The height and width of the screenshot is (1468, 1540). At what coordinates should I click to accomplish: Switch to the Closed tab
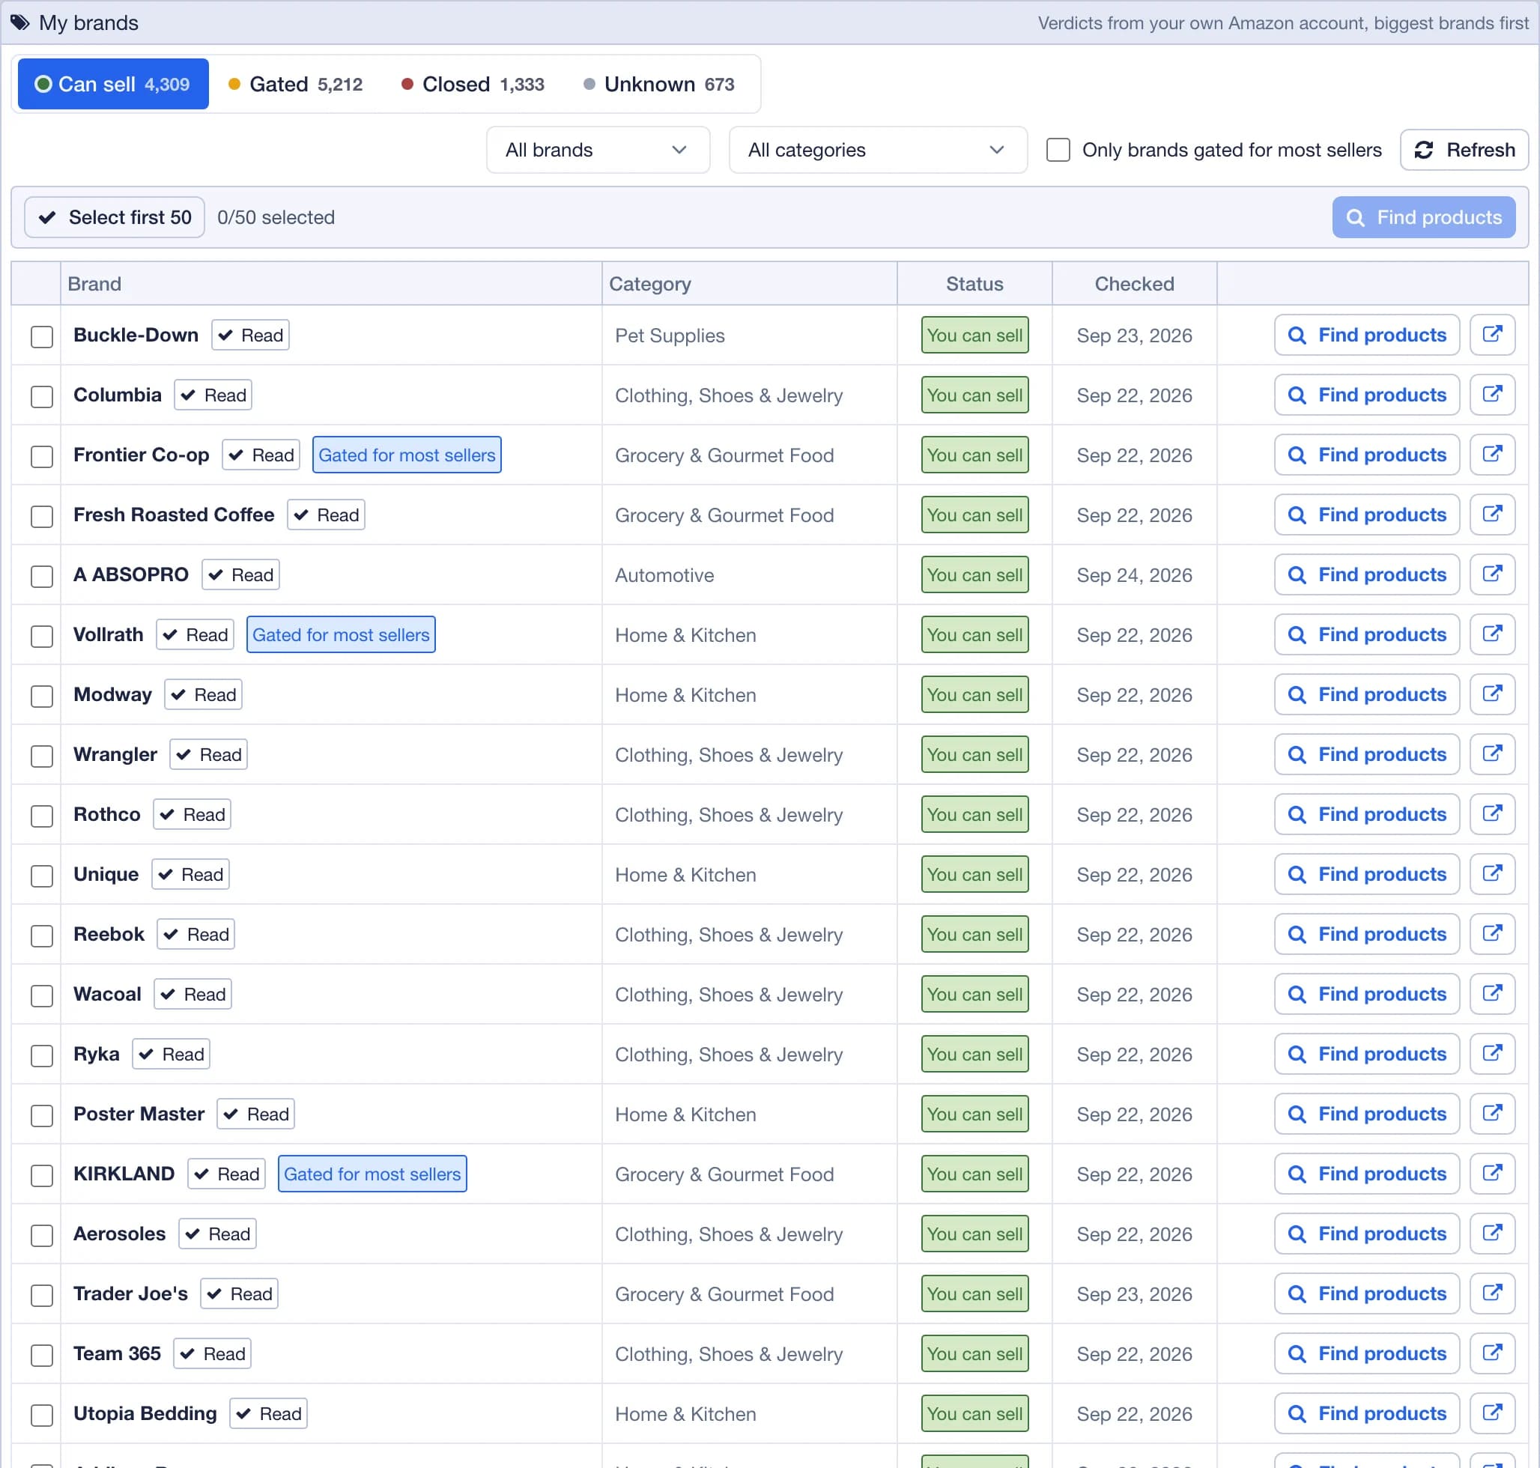[473, 84]
